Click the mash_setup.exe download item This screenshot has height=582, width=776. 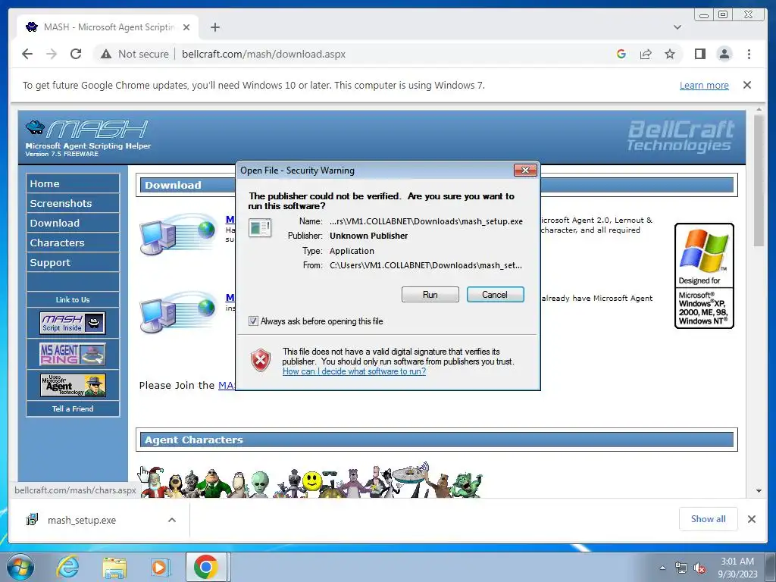pyautogui.click(x=82, y=520)
